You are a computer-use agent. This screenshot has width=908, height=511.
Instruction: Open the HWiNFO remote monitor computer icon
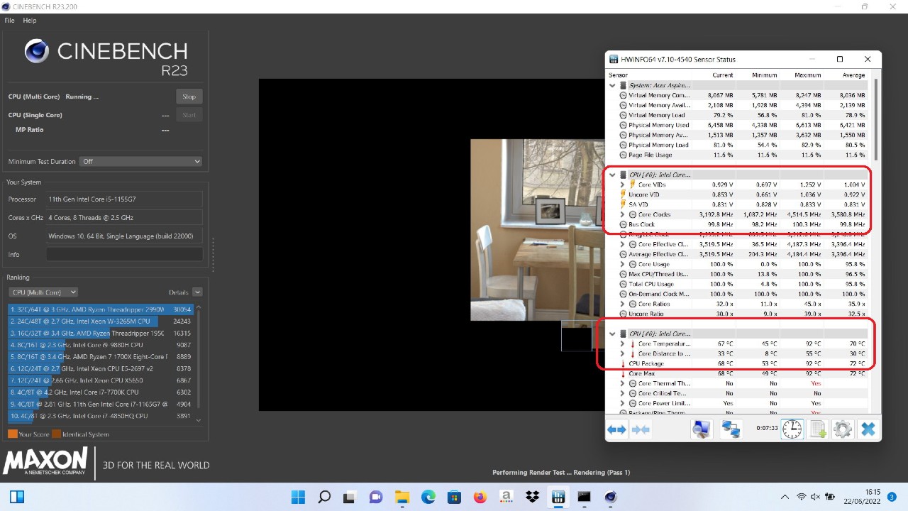(702, 429)
